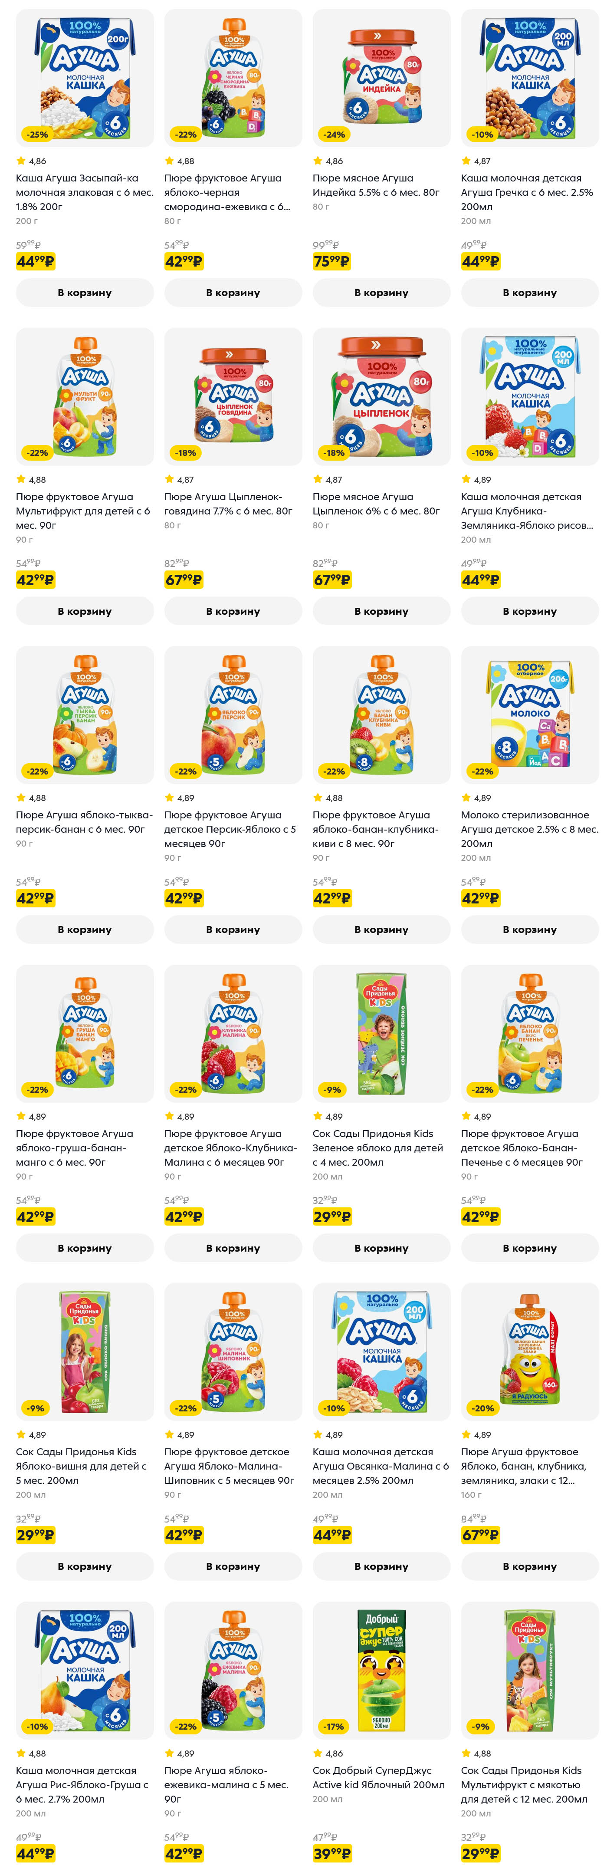Viewport: 607px width, 1869px height.
Task: Click -24% discount badge on Индейка пюре
Action: click(334, 134)
